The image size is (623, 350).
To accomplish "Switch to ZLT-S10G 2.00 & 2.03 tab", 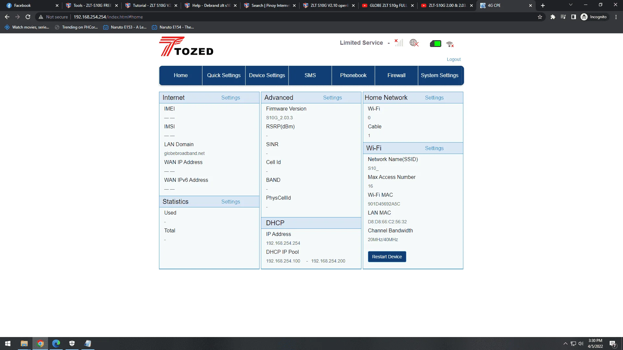I will click(447, 6).
